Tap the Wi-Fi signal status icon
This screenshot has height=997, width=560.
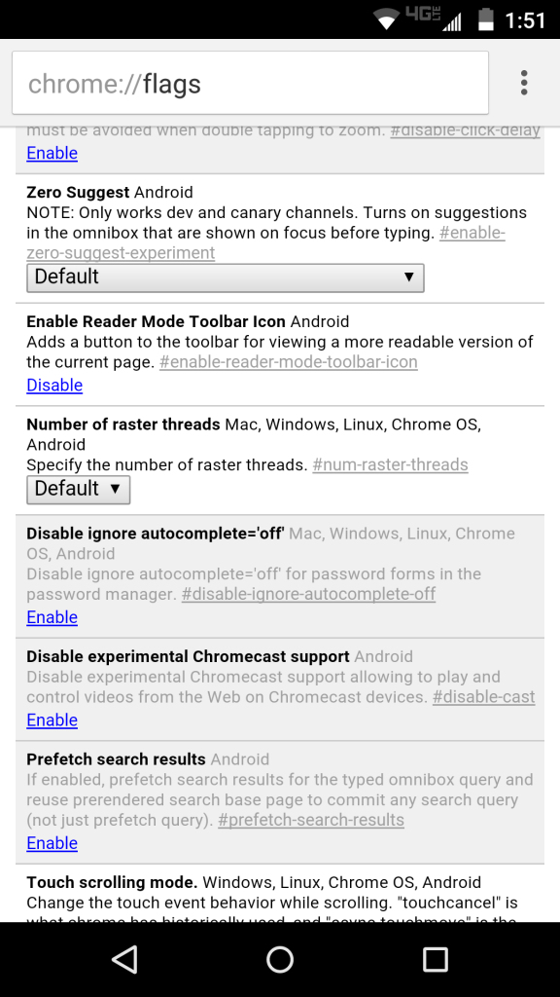(x=387, y=19)
